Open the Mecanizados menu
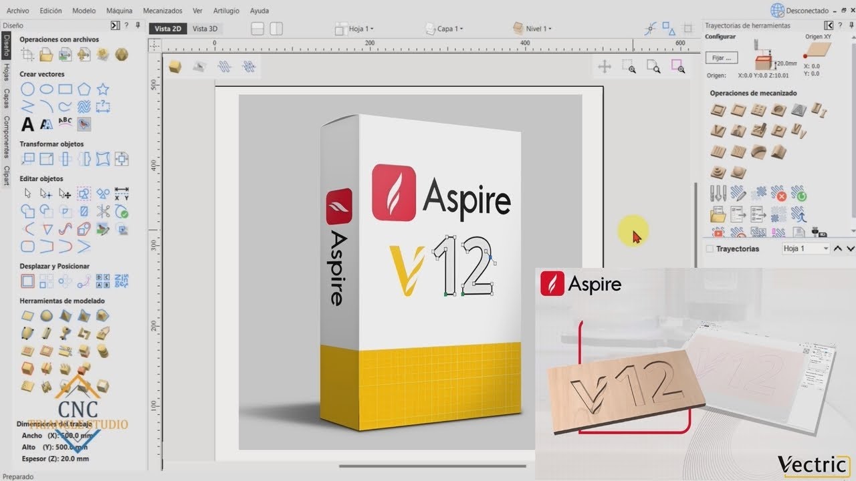856x481 pixels. click(x=163, y=11)
